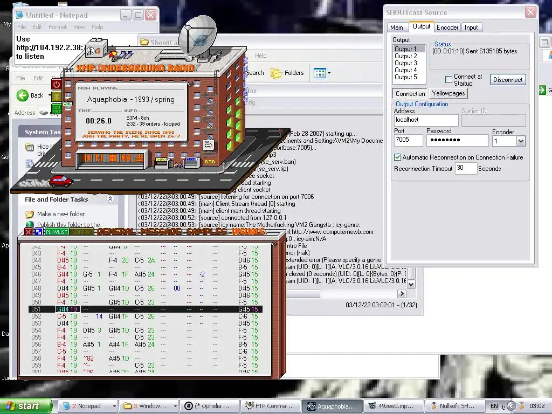Screen dimensions: 552x414
Task: Open the Format menu in Notepad
Action: 58,27
